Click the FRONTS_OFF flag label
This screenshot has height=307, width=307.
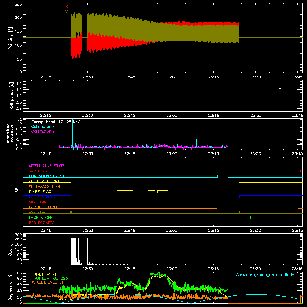[x=40, y=218]
